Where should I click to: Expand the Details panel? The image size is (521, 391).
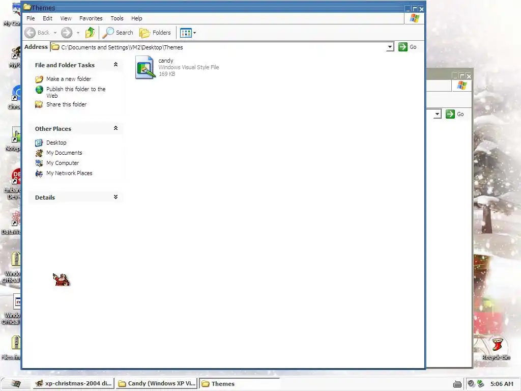tap(115, 197)
